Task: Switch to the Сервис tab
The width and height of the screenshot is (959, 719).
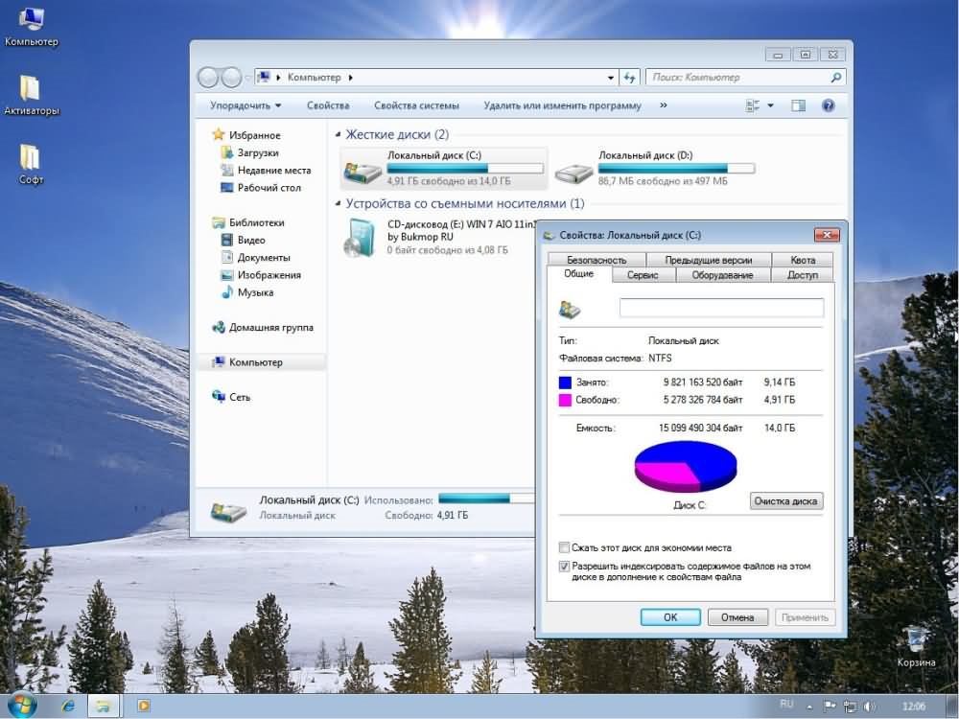Action: pos(643,275)
